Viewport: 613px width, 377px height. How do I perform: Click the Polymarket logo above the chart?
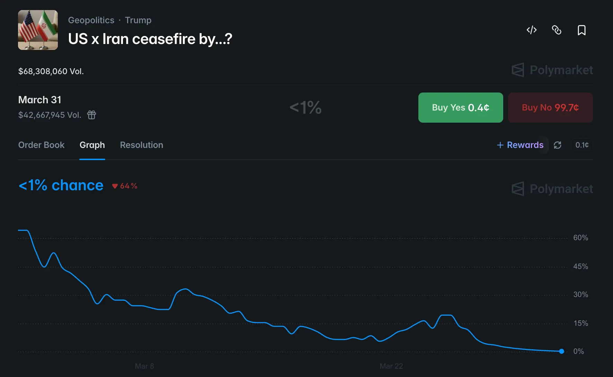click(552, 189)
